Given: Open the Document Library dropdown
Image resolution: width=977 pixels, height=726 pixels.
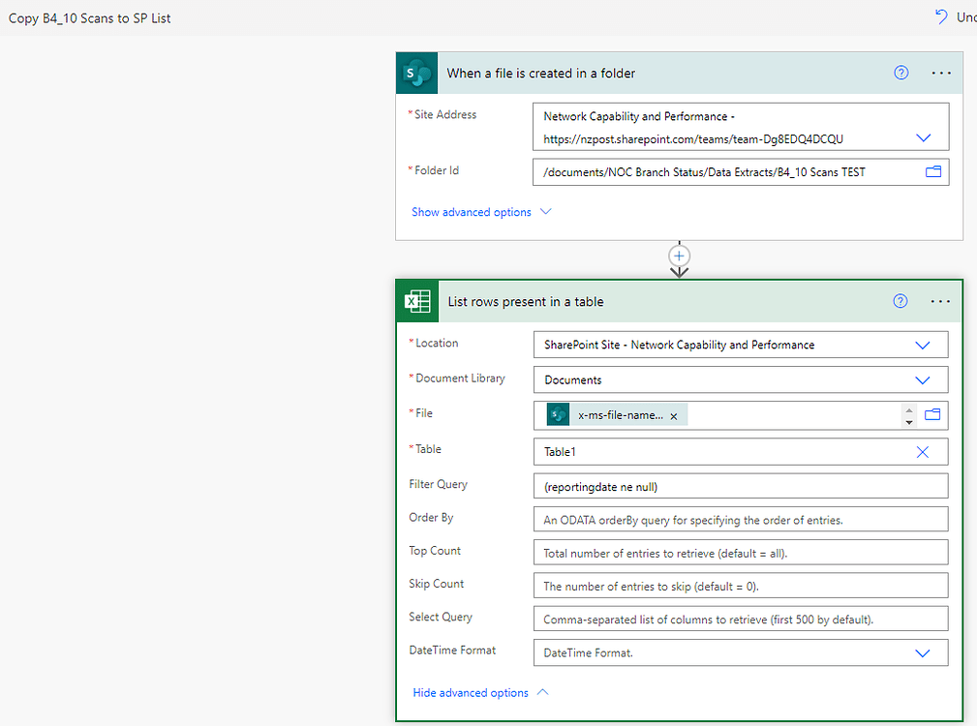Looking at the screenshot, I should [922, 379].
